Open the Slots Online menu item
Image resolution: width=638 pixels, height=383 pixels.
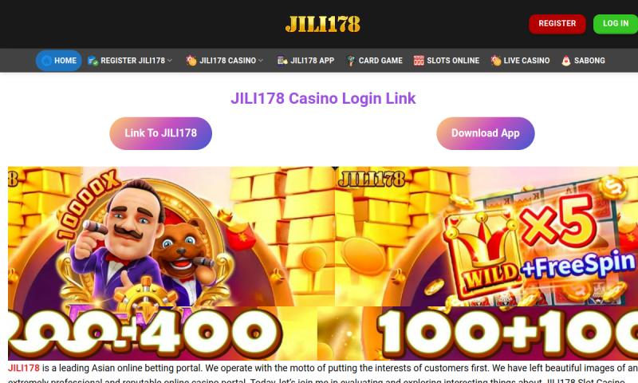pos(447,61)
